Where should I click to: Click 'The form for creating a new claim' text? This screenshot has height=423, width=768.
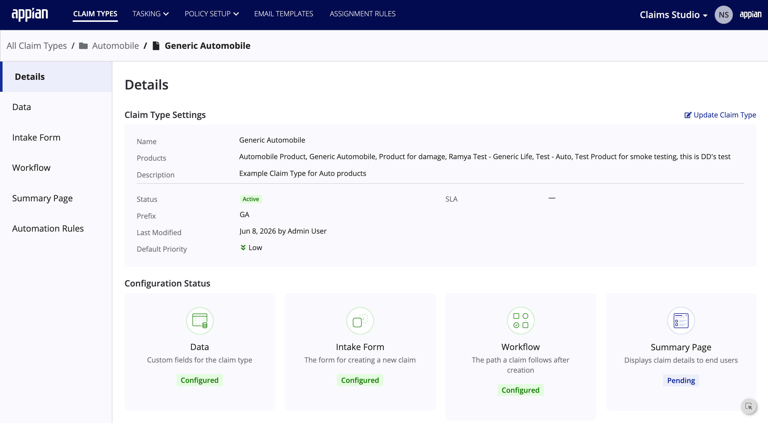360,360
